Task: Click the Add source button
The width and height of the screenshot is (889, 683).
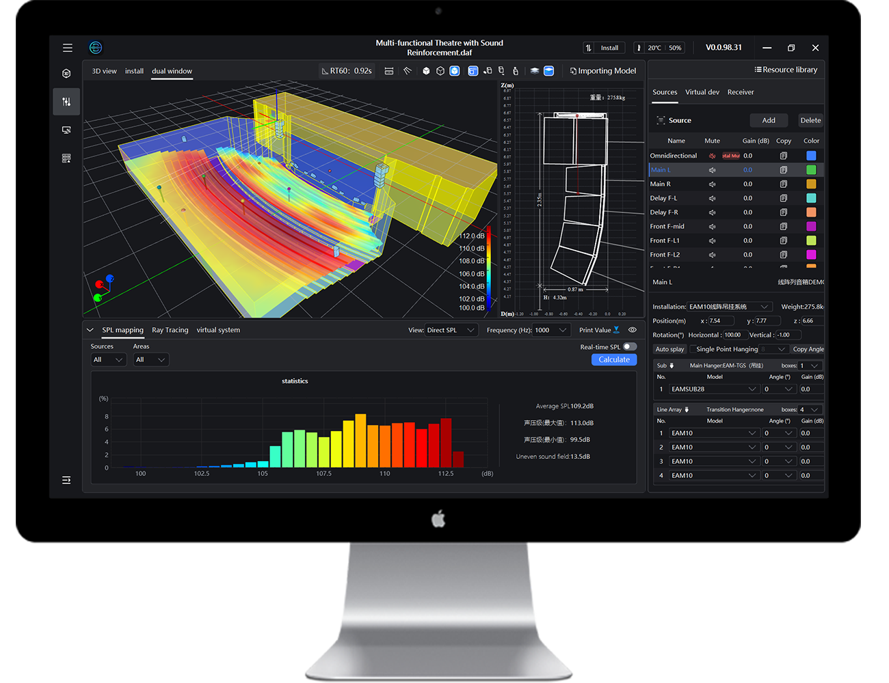Action: pos(769,120)
